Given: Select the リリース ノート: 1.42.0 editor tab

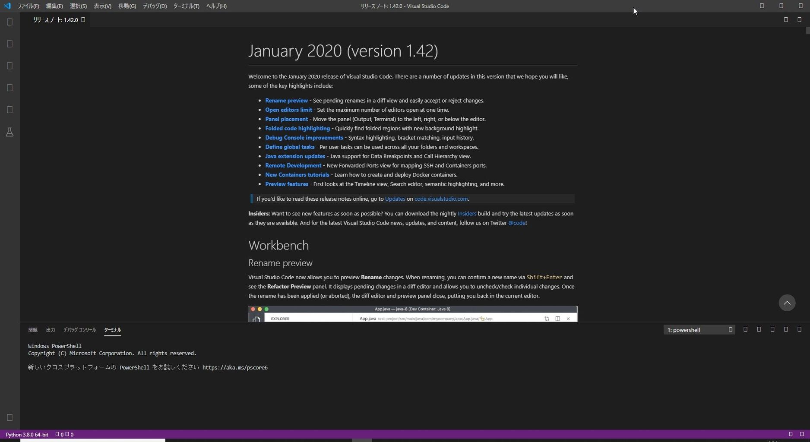Looking at the screenshot, I should pos(56,20).
